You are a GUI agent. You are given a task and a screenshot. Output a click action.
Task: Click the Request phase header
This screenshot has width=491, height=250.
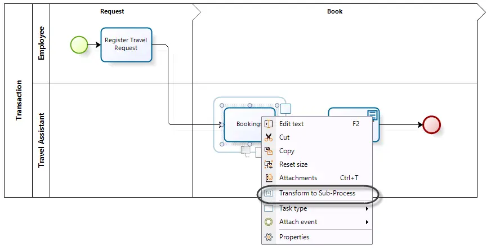[112, 11]
